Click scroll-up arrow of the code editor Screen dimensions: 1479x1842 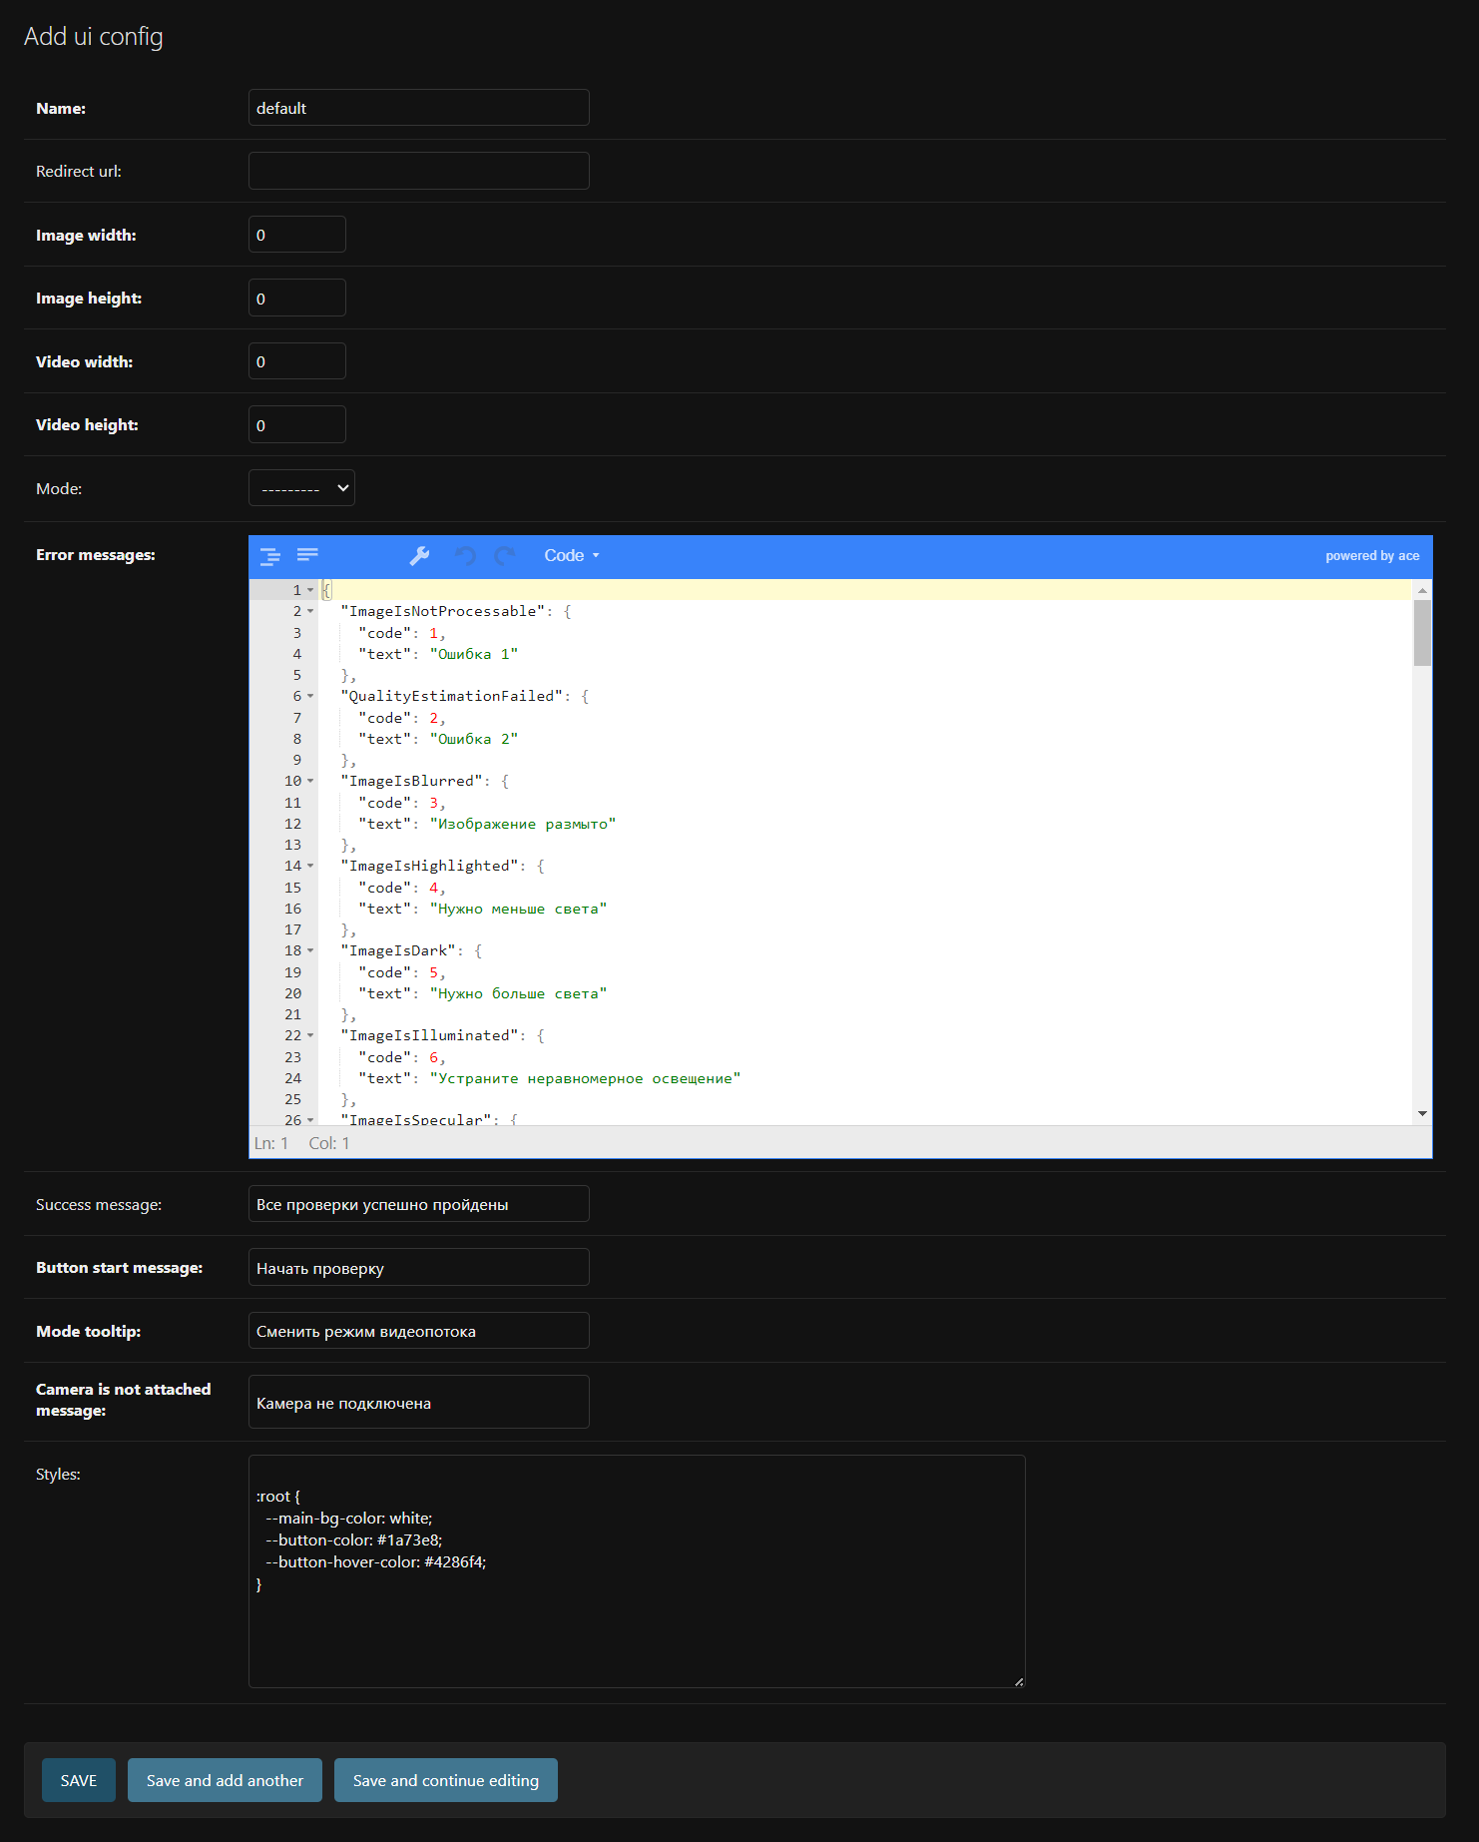point(1422,591)
